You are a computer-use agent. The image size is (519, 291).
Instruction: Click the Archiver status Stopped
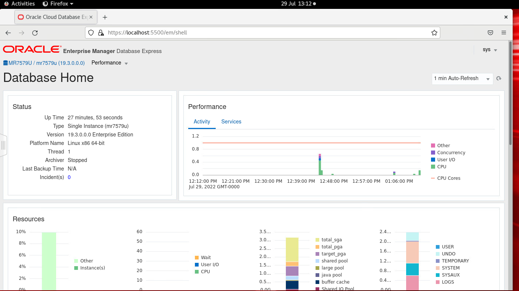pyautogui.click(x=77, y=160)
